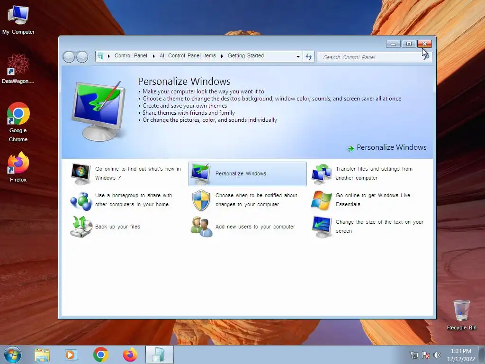
Task: Show the clock and date flyout
Action: [x=461, y=355]
